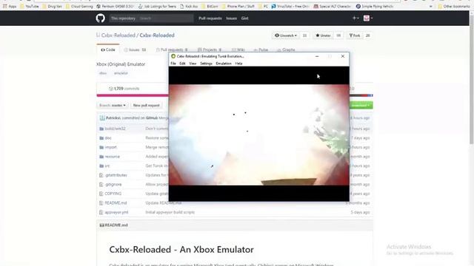Click the folder icon beside src
This screenshot has height=266, width=474.
[101, 166]
